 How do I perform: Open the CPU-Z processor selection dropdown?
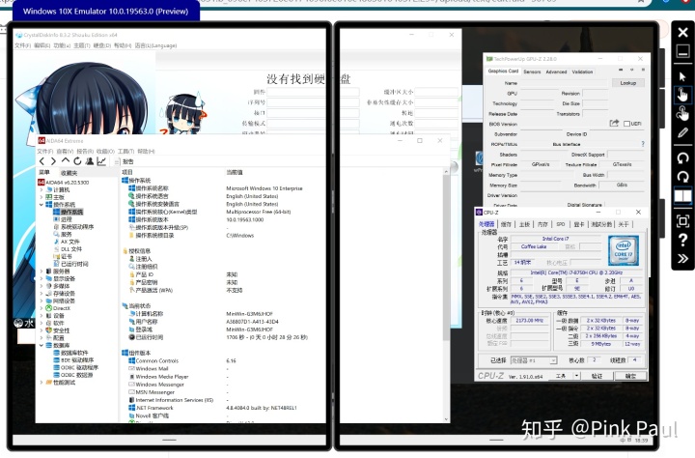point(534,360)
